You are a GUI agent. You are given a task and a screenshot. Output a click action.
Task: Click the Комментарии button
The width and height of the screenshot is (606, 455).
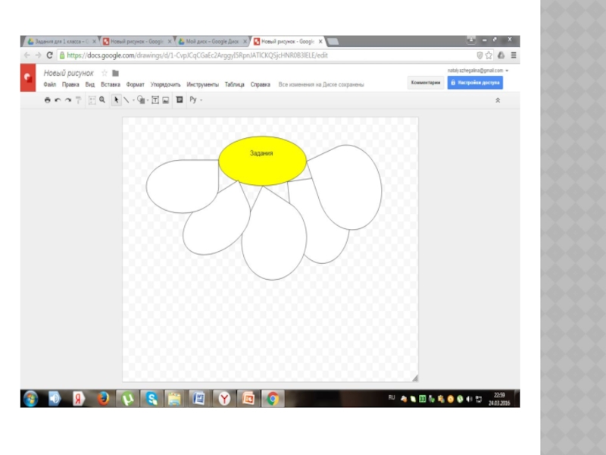425,83
